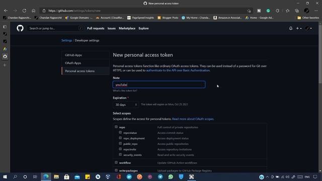This screenshot has height=181, width=322.
Task: Open Microsoft Store from taskbar
Action: [x=66, y=176]
